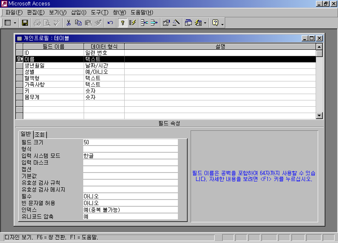338x243 pixels.
Task: Open the 편집(E) menu
Action: pos(35,13)
